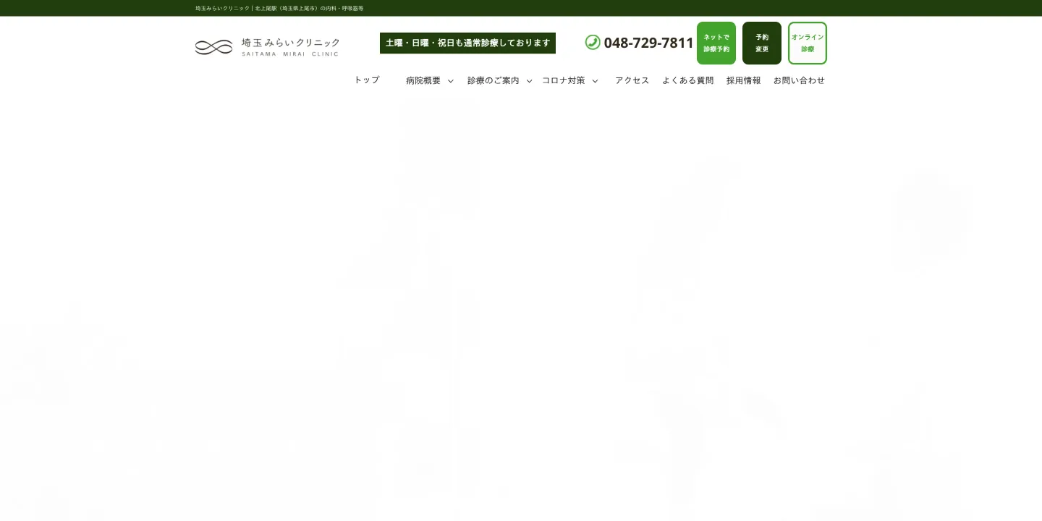Screen dimensions: 1042x521
Task: Open the オンライン診療 button
Action: point(808,43)
